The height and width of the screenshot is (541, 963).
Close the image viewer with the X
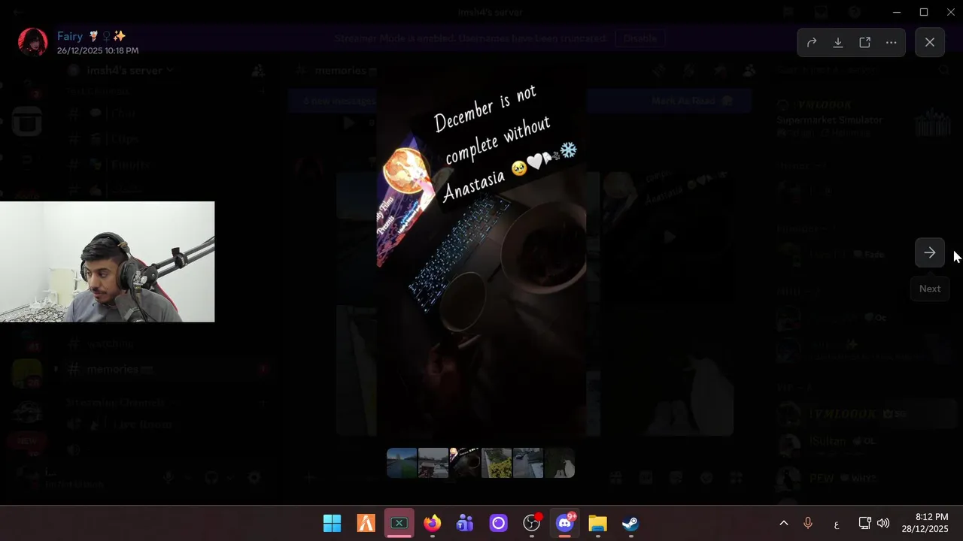(x=930, y=43)
